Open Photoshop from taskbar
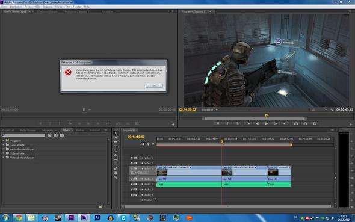The width and height of the screenshot is (355, 222). coord(97,218)
